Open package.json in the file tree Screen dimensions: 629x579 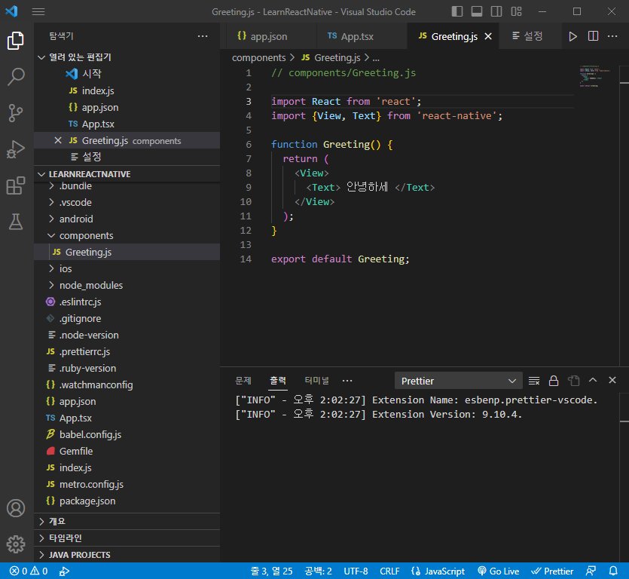tap(127, 501)
